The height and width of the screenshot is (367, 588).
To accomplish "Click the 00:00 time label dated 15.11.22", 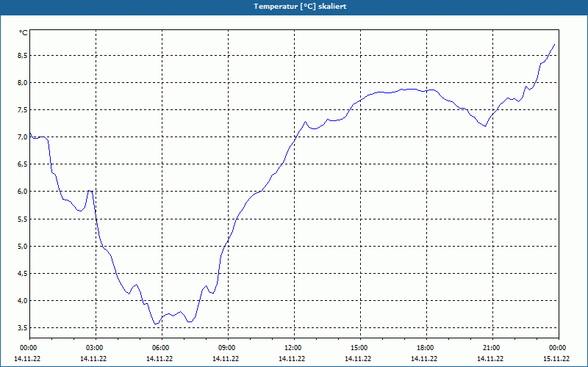I will 557,348.
